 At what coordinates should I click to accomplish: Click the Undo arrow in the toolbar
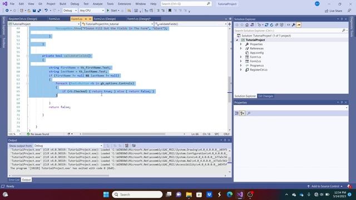click(x=46, y=11)
